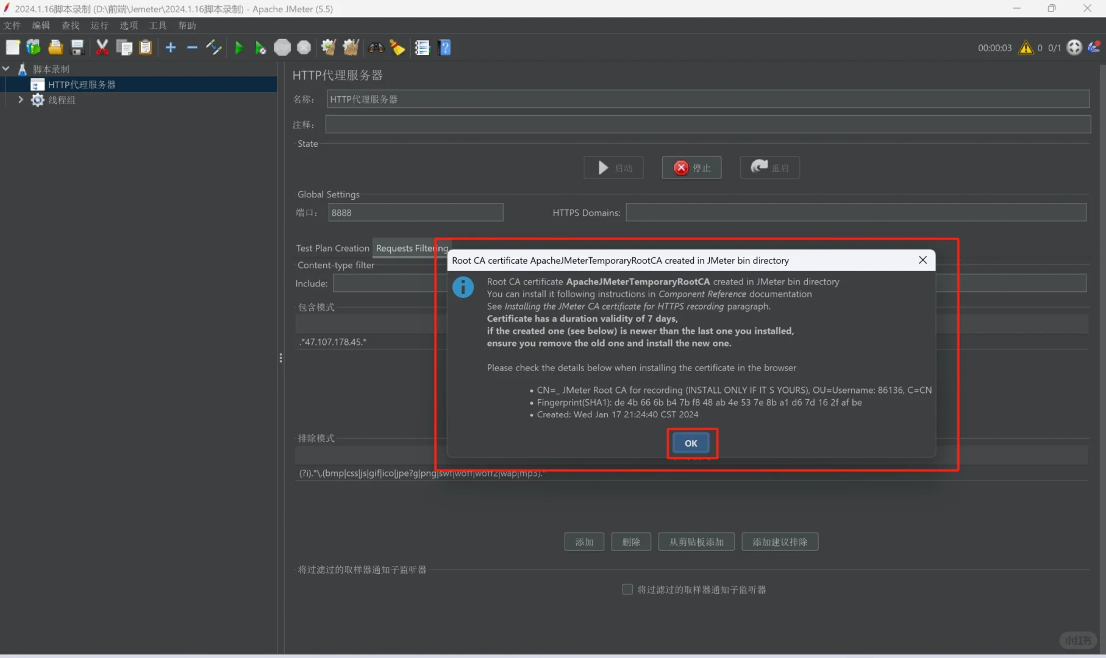This screenshot has height=658, width=1106.
Task: Click the 注释 comment input field
Action: [x=708, y=124]
